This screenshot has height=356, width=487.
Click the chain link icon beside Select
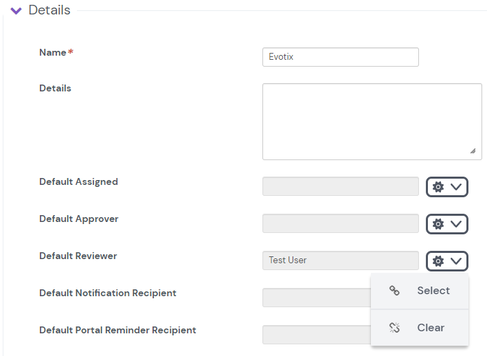click(x=394, y=291)
